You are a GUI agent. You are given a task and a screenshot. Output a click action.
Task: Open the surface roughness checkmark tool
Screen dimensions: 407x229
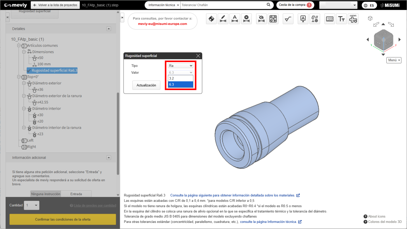point(288,19)
